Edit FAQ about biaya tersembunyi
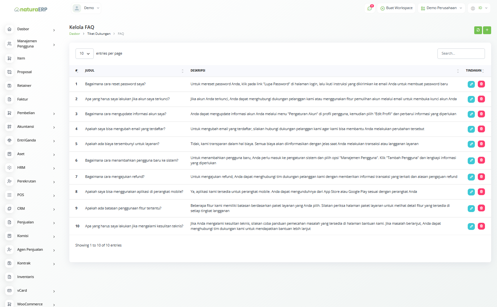 click(471, 144)
